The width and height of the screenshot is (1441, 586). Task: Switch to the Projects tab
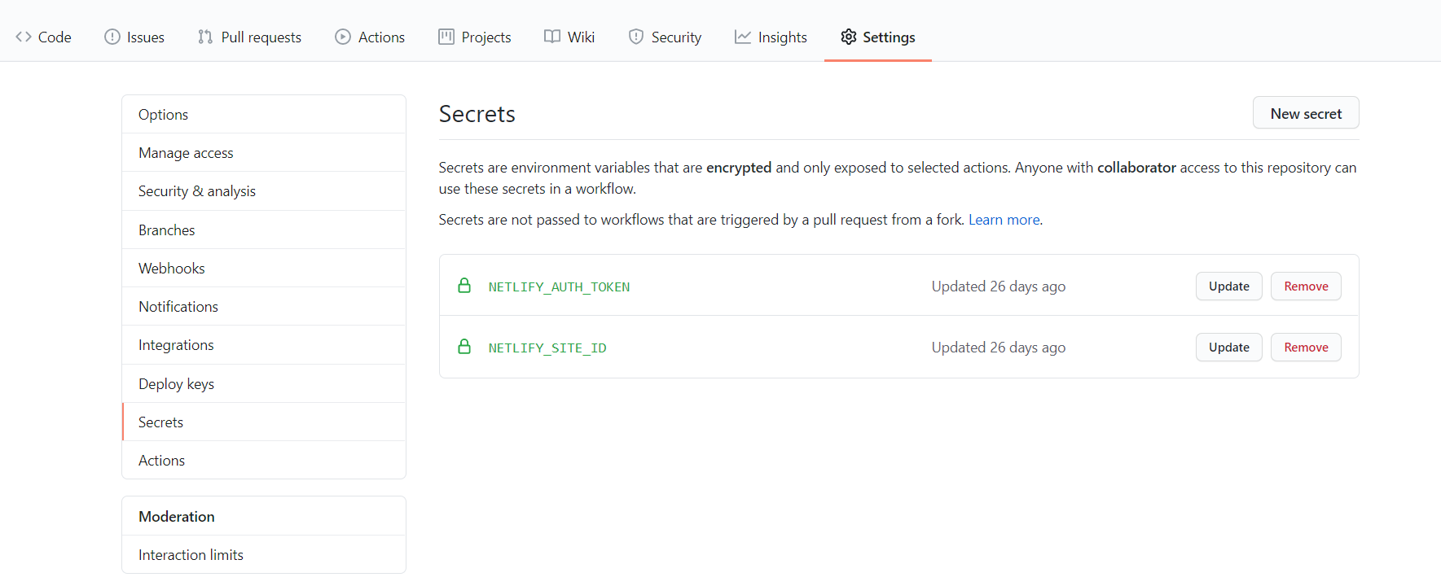pyautogui.click(x=474, y=37)
